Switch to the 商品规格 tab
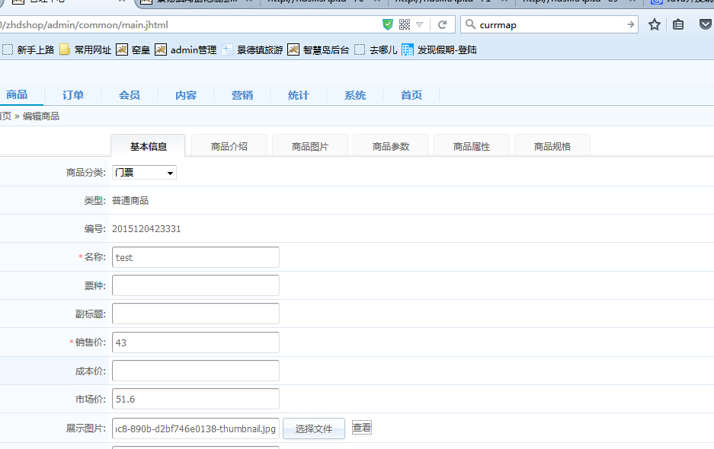Viewport: 714px width, 449px height. click(552, 146)
